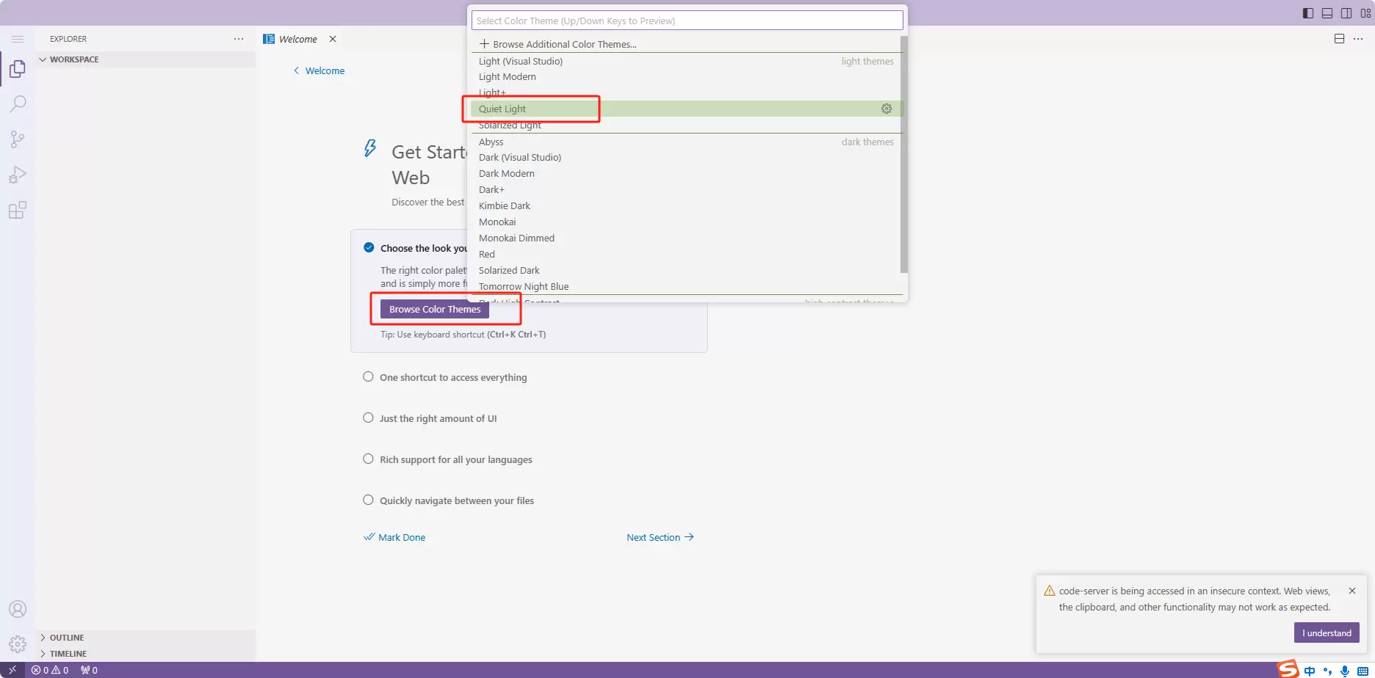Open the Extensions view icon
The image size is (1375, 678).
click(x=18, y=211)
